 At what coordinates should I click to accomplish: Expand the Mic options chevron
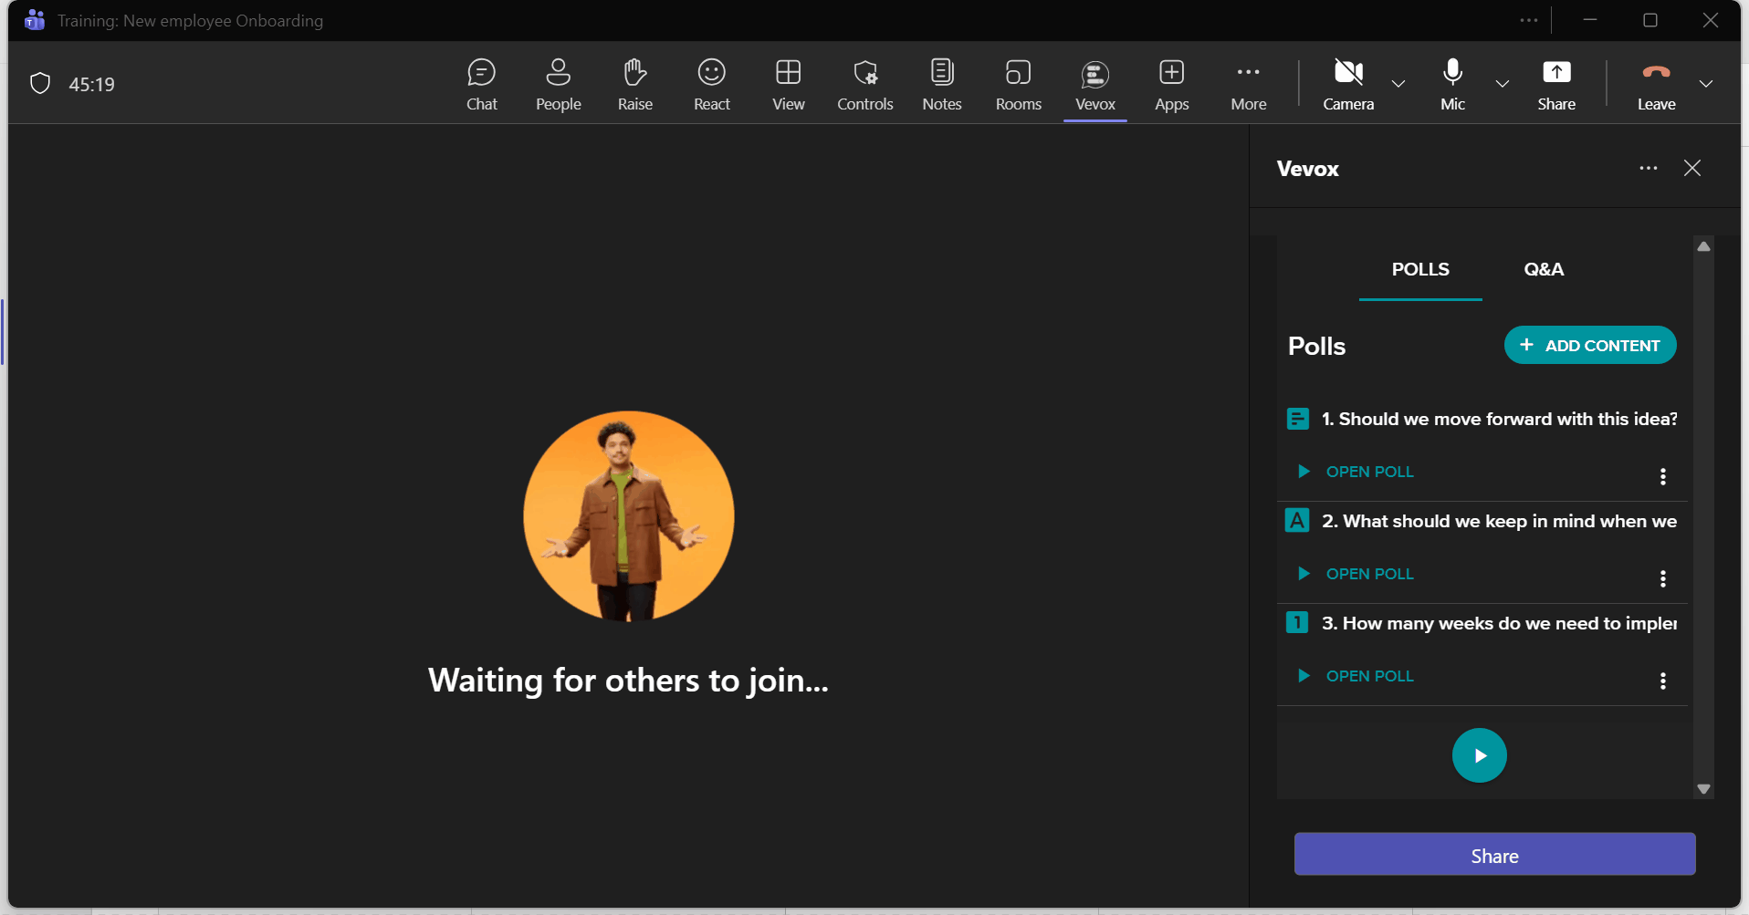(1502, 84)
